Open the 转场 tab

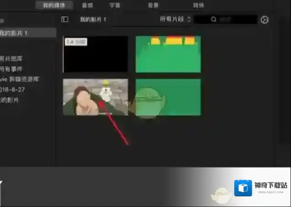(x=198, y=5)
